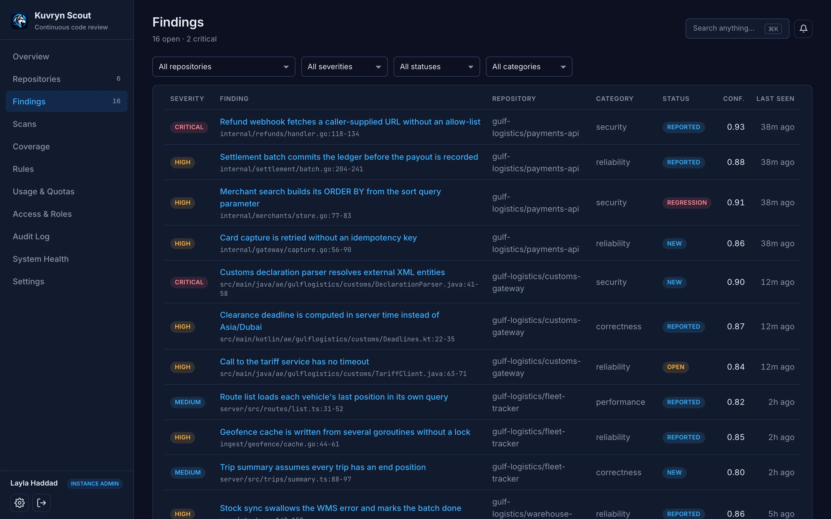
Task: Open Repositories in the sidebar
Action: (67, 79)
